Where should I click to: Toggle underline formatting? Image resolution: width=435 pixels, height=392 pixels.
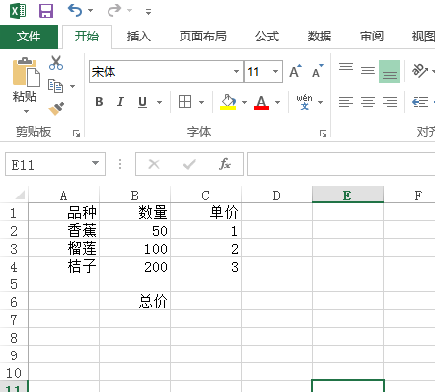(142, 102)
